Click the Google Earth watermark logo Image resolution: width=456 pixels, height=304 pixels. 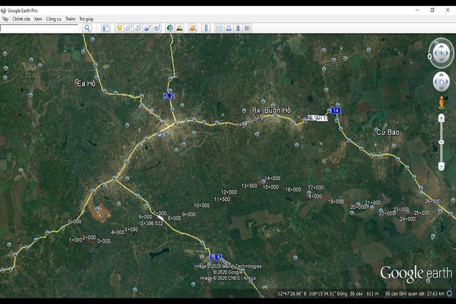416,273
